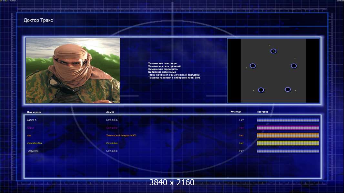Click Случайно army for casino 5
The width and height of the screenshot is (344, 193).
112,120
